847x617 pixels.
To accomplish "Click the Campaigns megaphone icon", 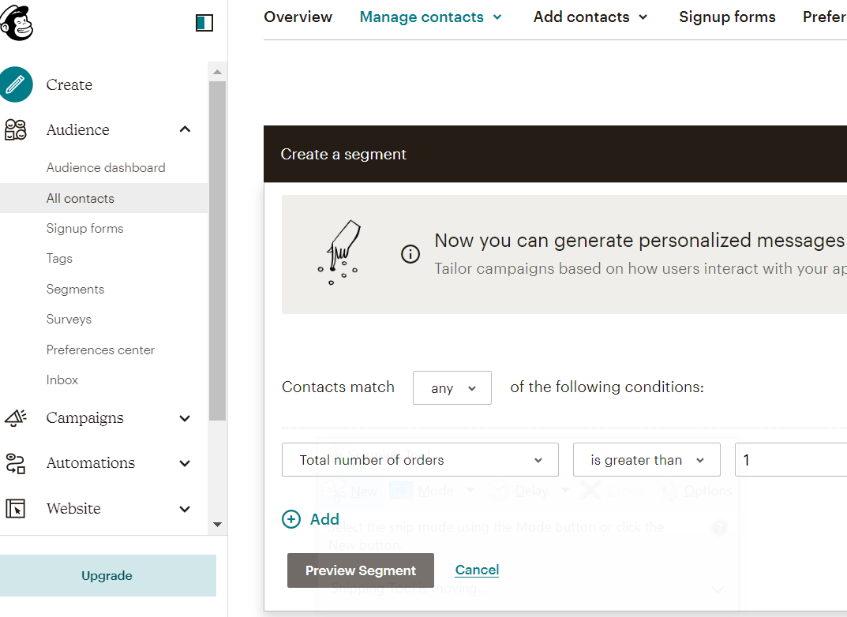I will pos(16,418).
